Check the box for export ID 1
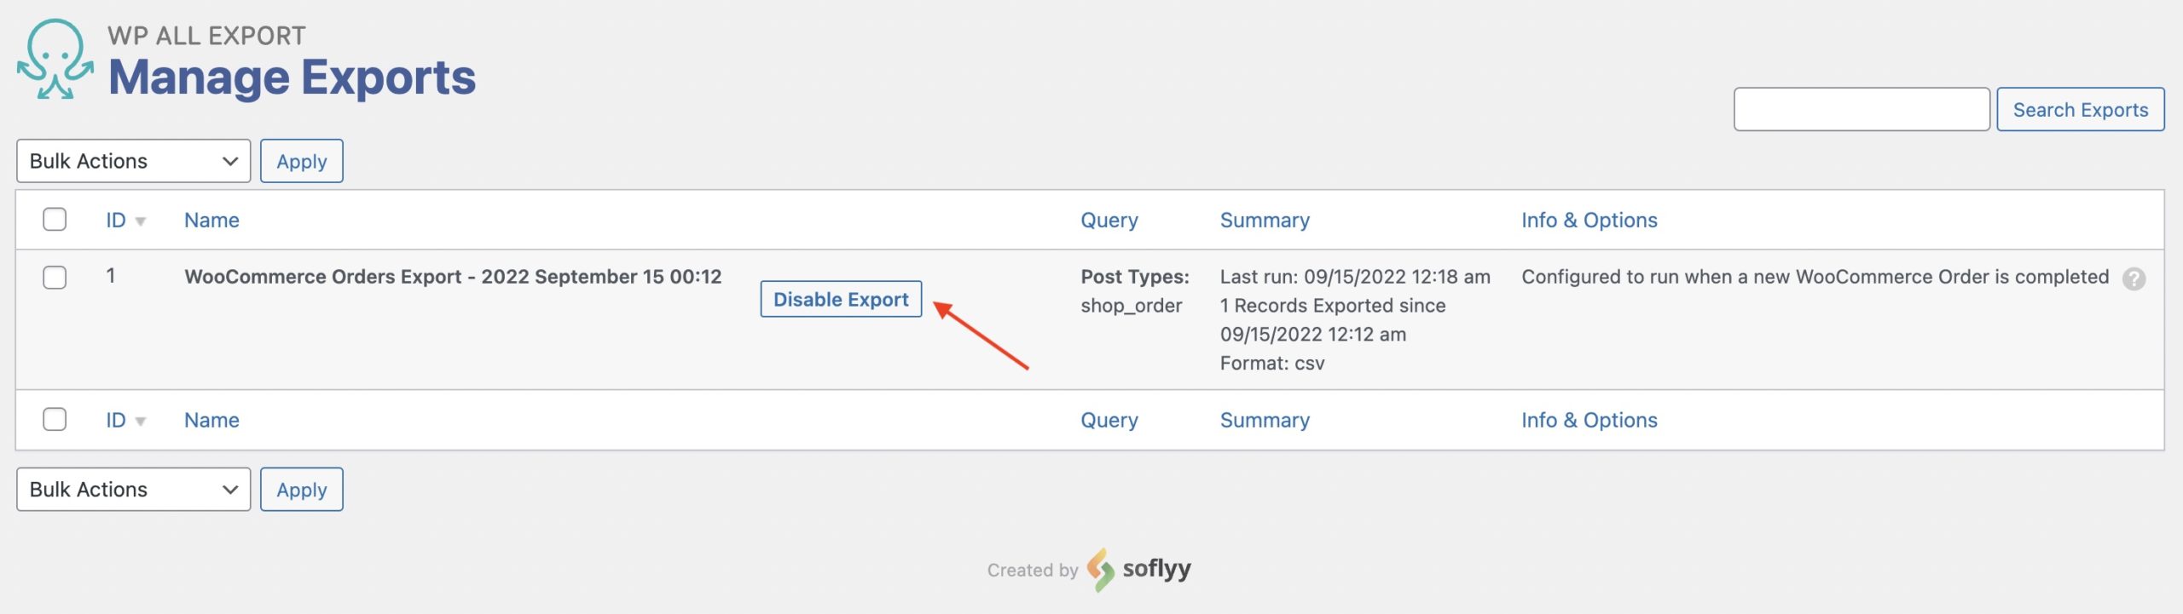This screenshot has height=614, width=2183. click(55, 278)
